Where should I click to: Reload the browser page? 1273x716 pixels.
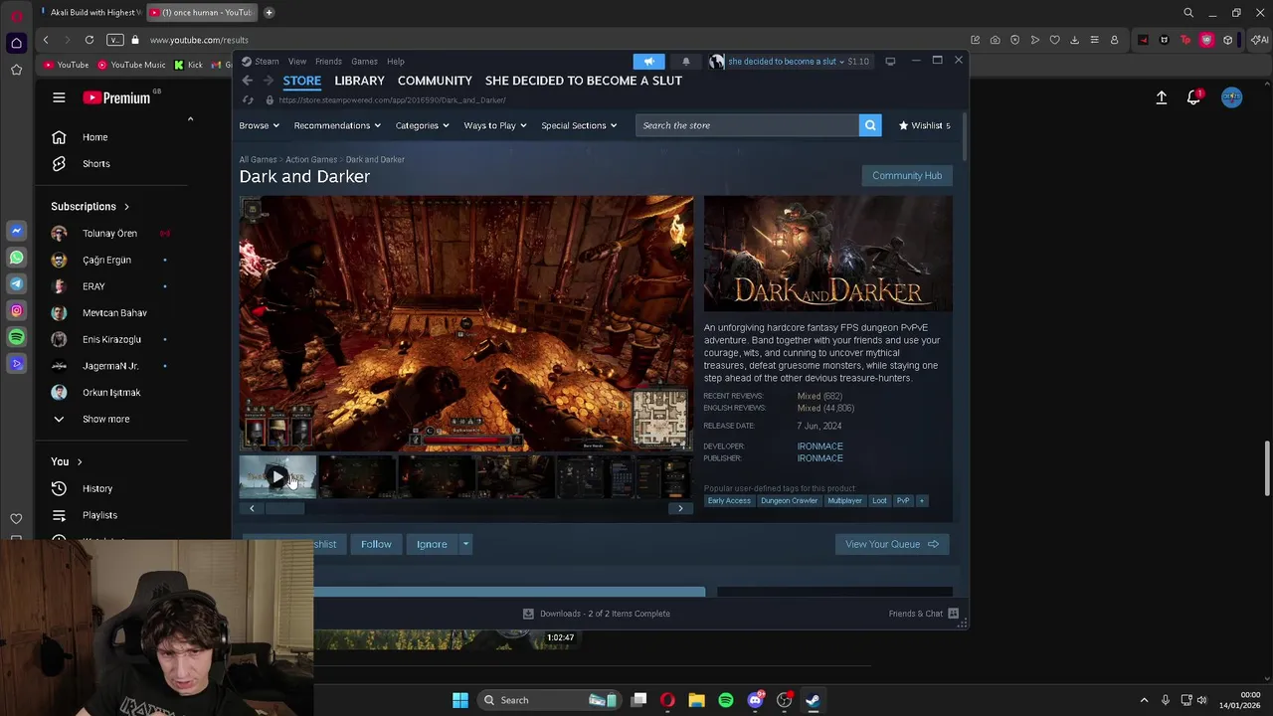pos(90,40)
